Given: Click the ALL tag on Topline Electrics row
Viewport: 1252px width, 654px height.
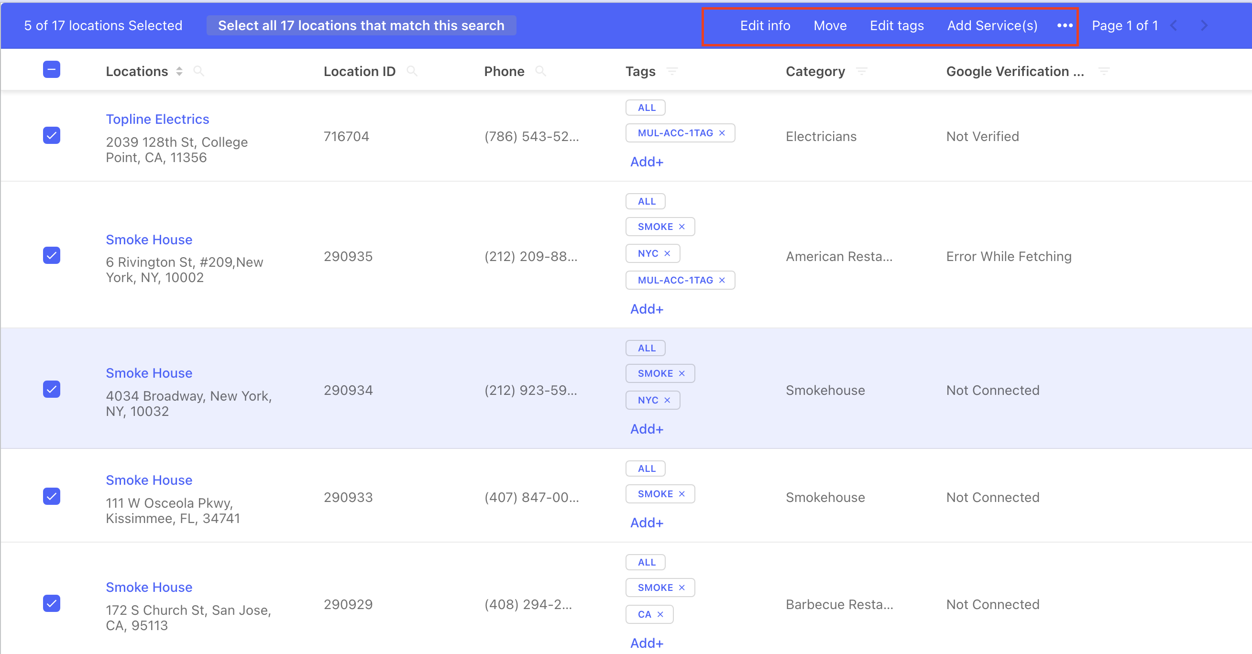Looking at the screenshot, I should [646, 108].
